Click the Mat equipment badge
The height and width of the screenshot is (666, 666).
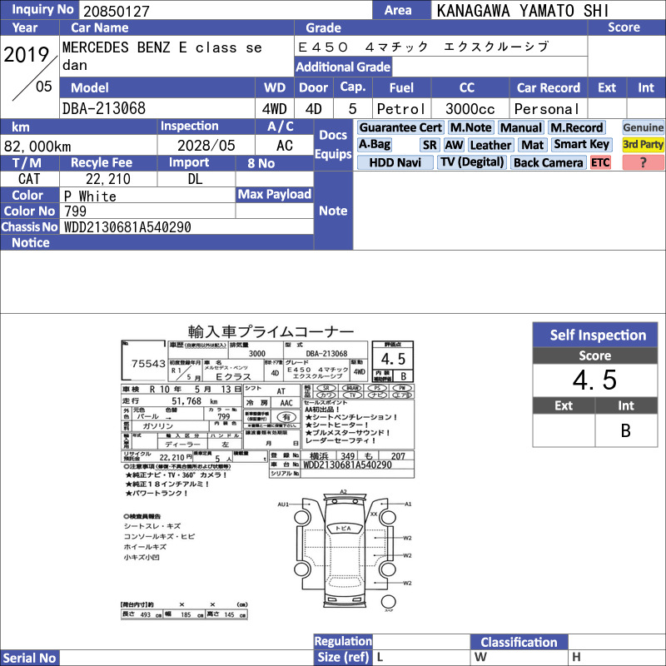[x=532, y=145]
